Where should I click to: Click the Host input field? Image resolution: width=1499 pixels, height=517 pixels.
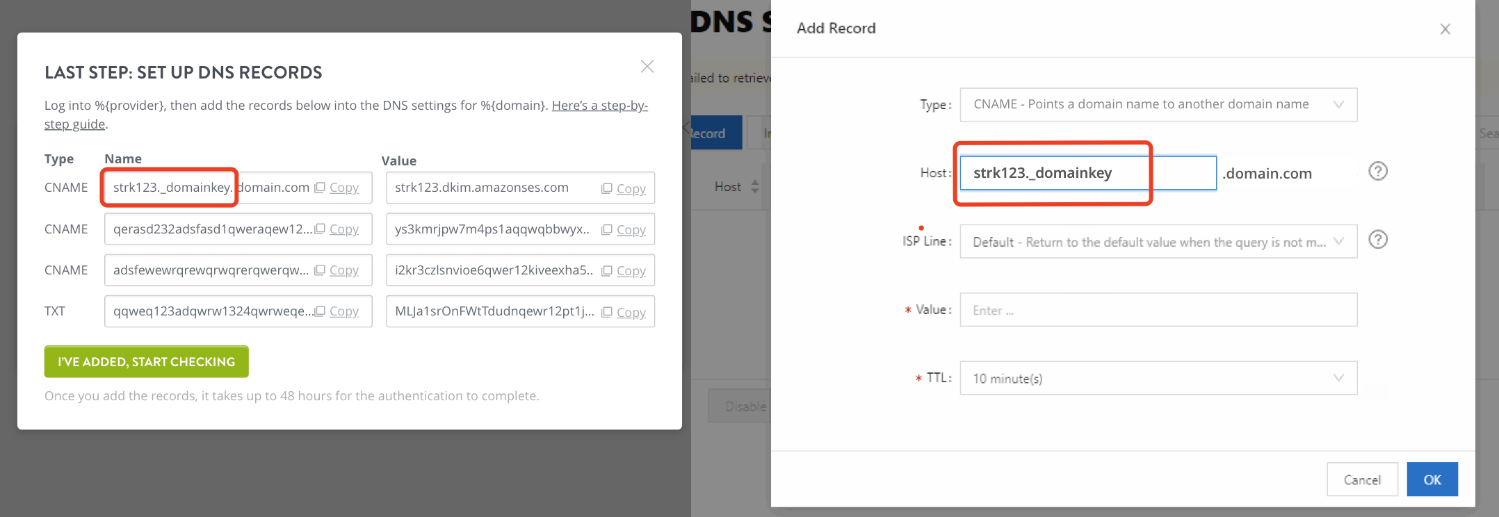click(1088, 173)
